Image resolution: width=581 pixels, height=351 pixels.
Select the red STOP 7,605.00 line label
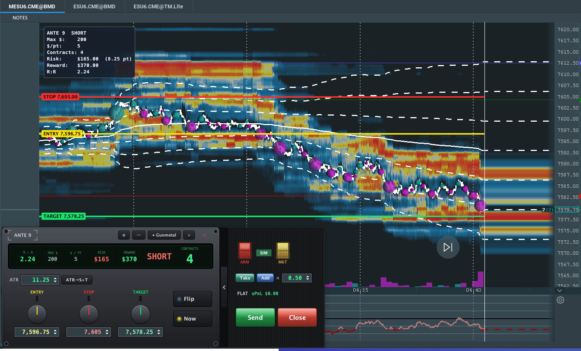click(x=60, y=97)
